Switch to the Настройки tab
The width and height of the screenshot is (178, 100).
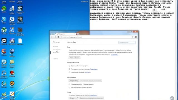click(x=66, y=34)
